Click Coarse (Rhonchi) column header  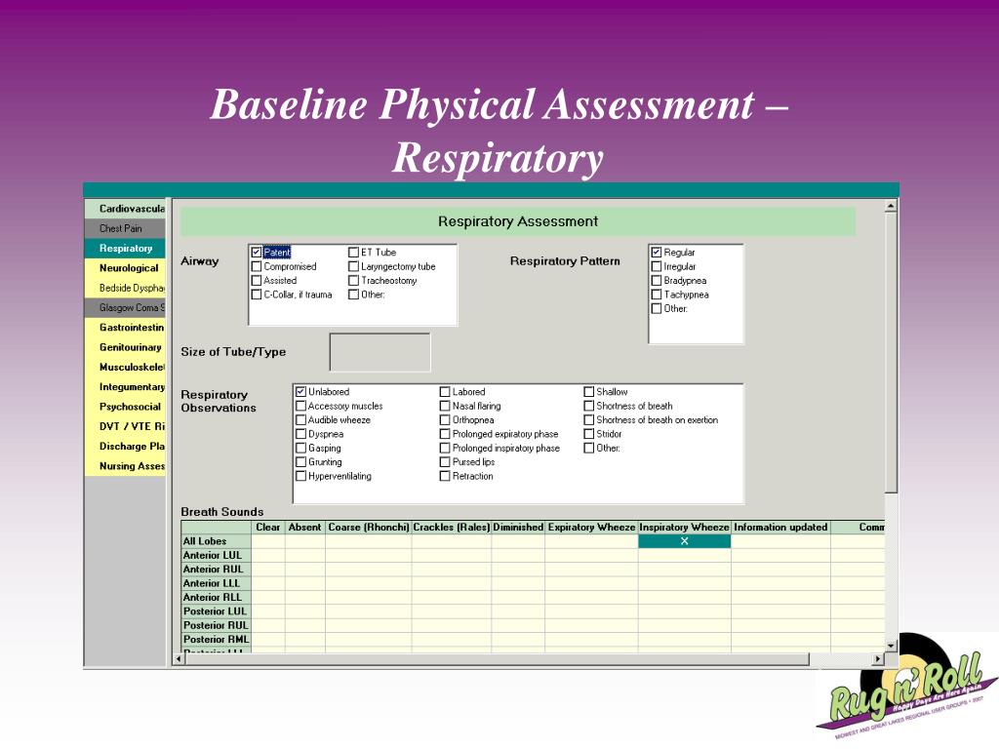pos(368,528)
